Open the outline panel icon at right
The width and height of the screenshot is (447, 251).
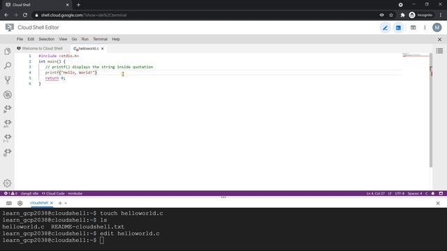pyautogui.click(x=439, y=51)
